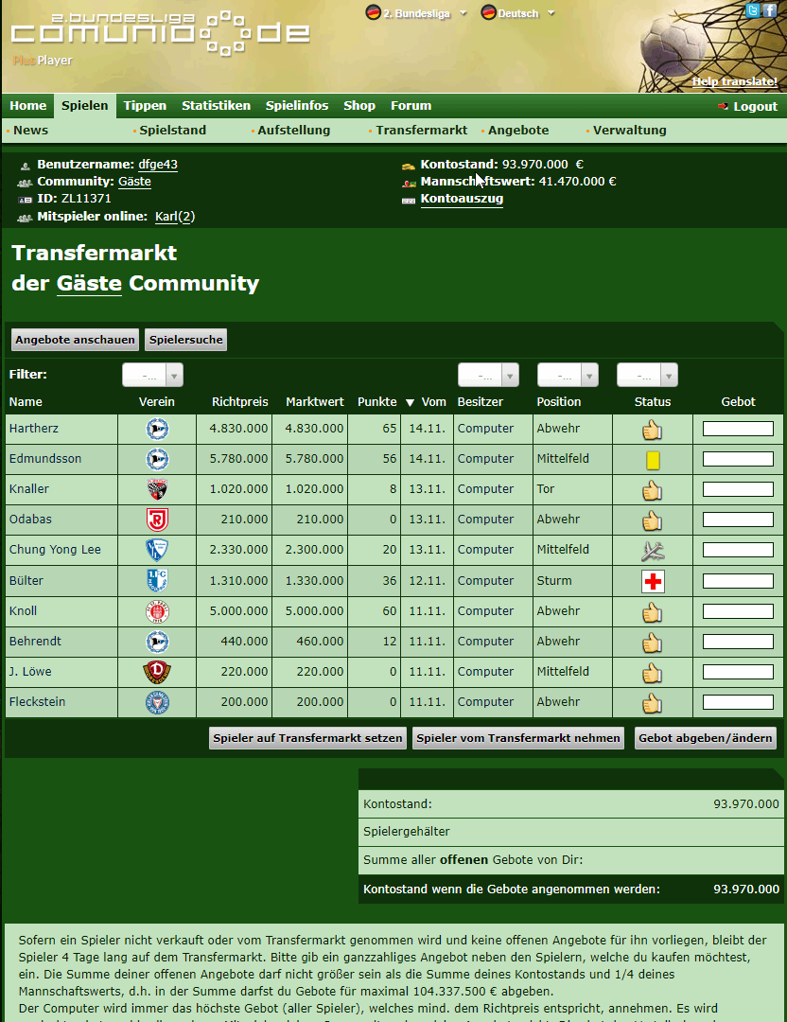Open the Spielinfos menu
The image size is (787, 1022).
pos(296,106)
